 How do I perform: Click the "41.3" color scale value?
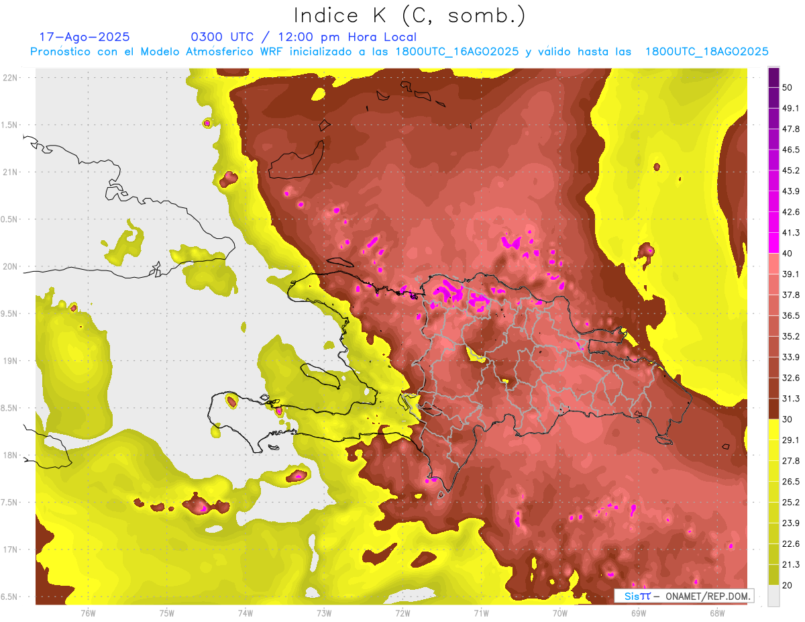click(791, 233)
